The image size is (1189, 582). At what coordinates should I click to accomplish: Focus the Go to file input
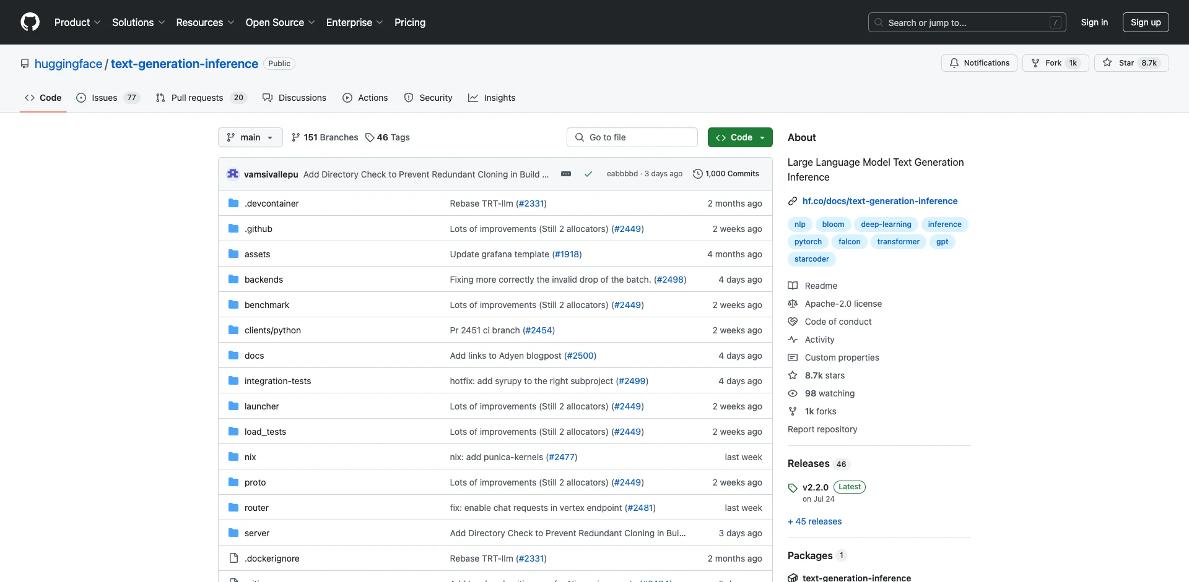point(632,137)
